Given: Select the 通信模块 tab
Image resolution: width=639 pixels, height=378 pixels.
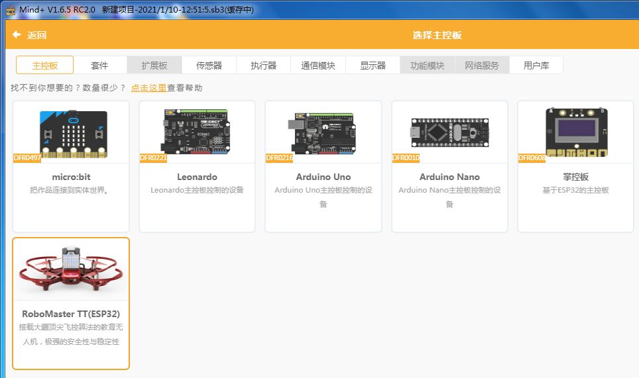Looking at the screenshot, I should (x=318, y=65).
